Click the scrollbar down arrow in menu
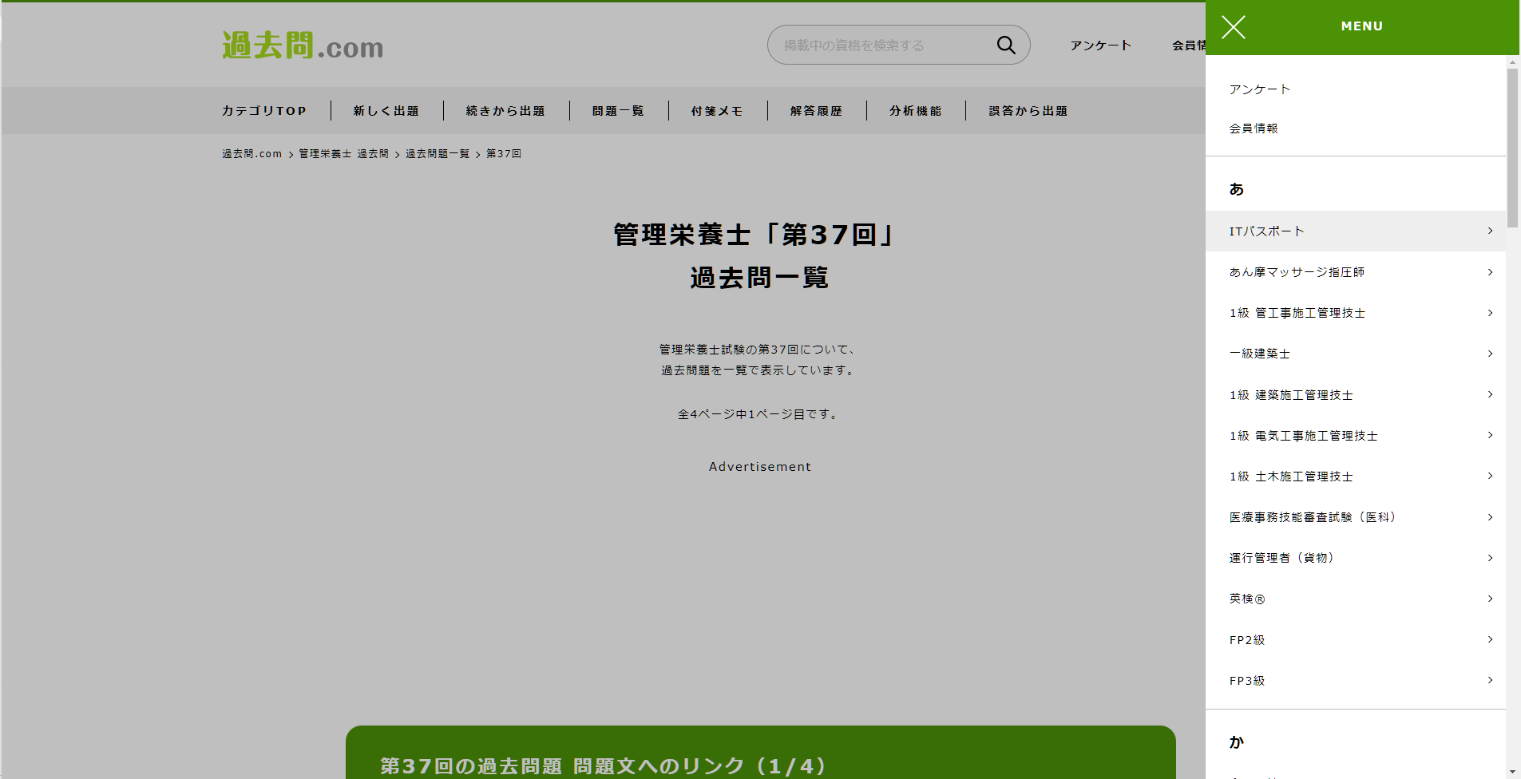 pyautogui.click(x=1512, y=772)
